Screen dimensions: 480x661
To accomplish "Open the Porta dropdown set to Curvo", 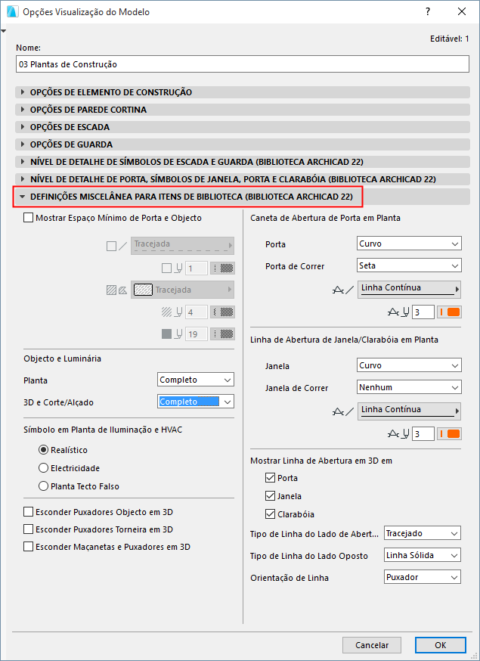I will point(409,244).
